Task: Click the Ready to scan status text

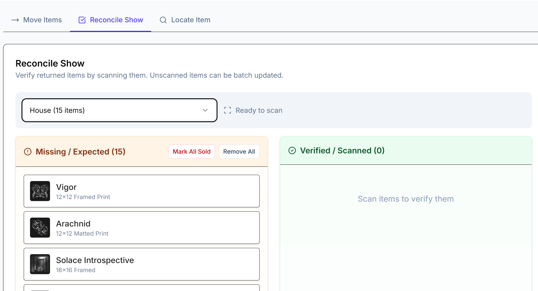Action: click(259, 111)
